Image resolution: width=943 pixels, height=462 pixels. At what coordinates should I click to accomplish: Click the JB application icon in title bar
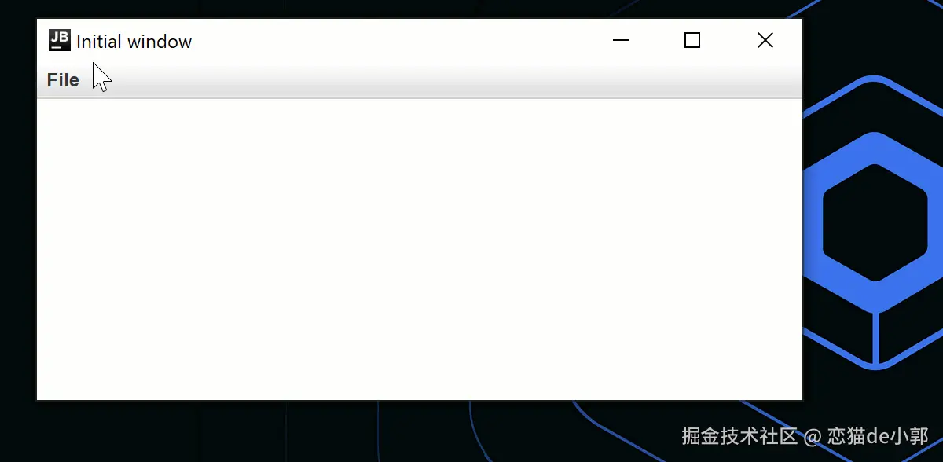click(60, 40)
